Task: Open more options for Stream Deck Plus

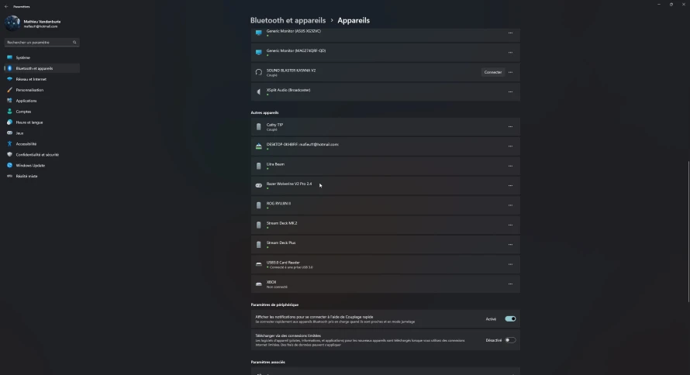Action: [x=510, y=244]
